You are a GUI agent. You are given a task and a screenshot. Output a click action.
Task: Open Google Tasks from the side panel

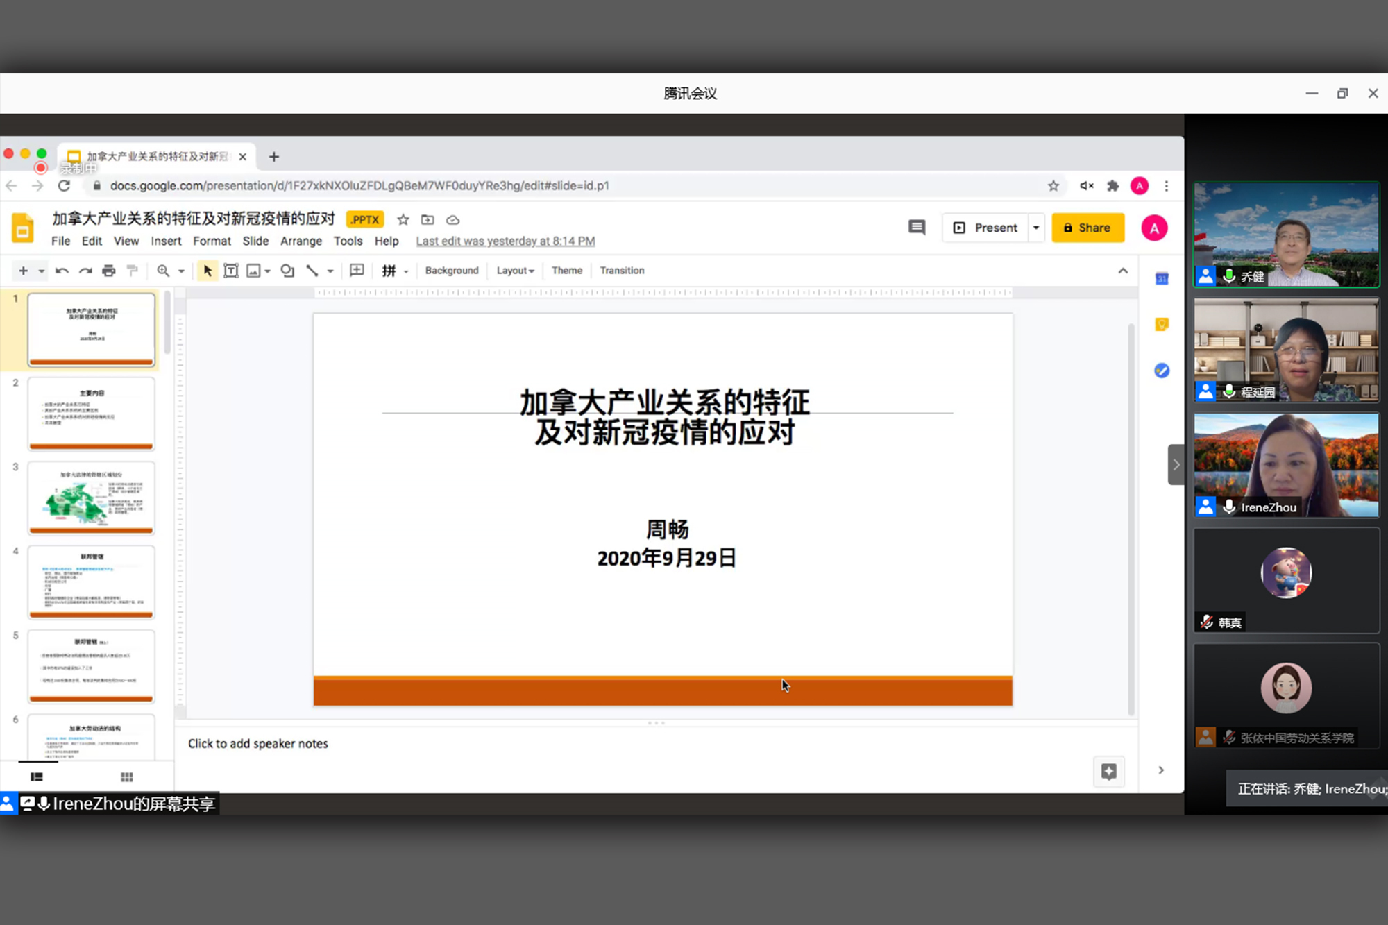click(1162, 371)
